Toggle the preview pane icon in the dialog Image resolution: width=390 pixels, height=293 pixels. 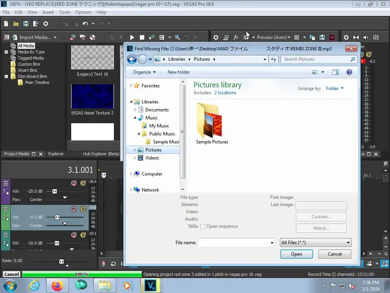(336, 72)
